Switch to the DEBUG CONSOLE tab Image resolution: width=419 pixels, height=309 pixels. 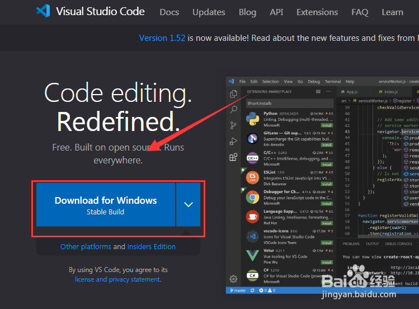point(398,244)
